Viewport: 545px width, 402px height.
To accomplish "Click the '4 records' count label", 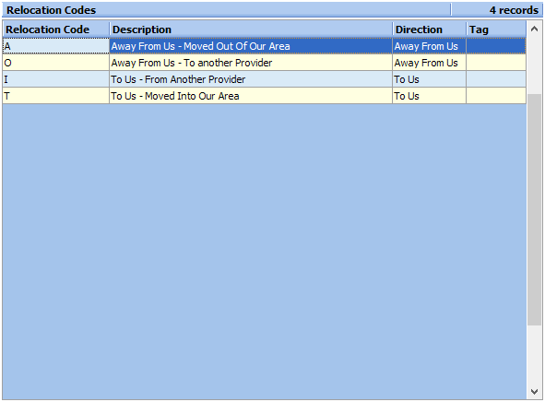I will click(514, 10).
